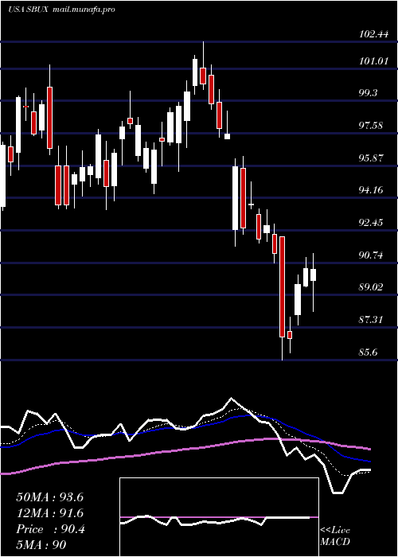Image resolution: width=398 pixels, height=557 pixels.
Task: Click the 12MA : 91.6 readout
Action: [x=49, y=513]
